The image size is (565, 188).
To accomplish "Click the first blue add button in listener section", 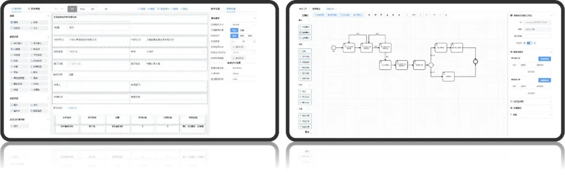I will click(x=545, y=58).
